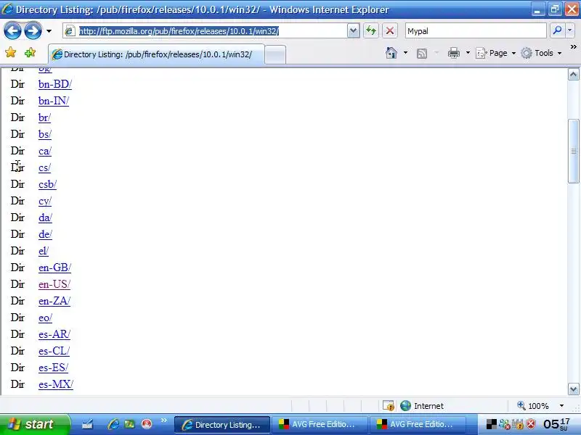Screen dimensions: 581x435
Task: Click scrollbar up arrow
Action: point(573,75)
